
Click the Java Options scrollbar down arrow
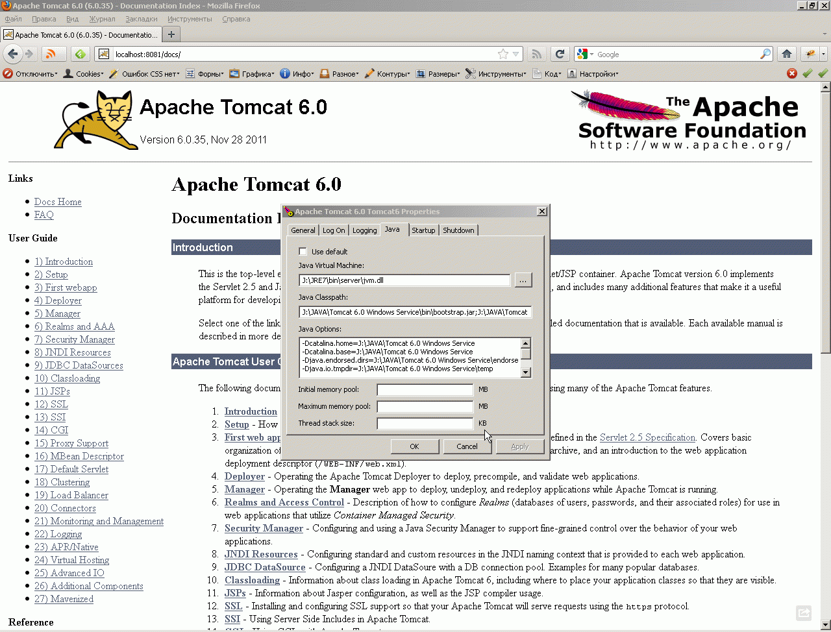pos(526,372)
